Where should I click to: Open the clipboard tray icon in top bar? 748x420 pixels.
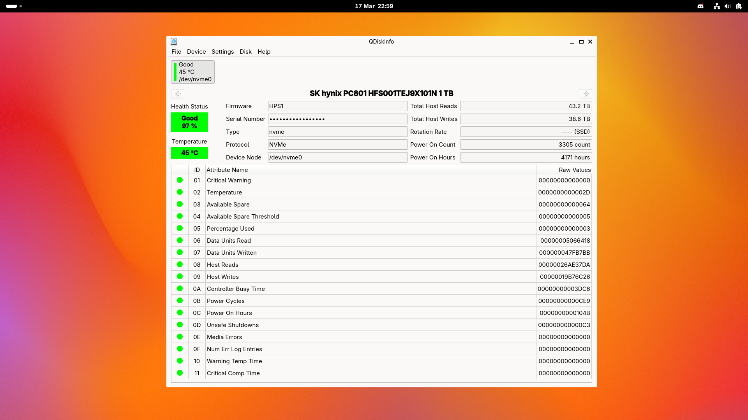pos(739,6)
